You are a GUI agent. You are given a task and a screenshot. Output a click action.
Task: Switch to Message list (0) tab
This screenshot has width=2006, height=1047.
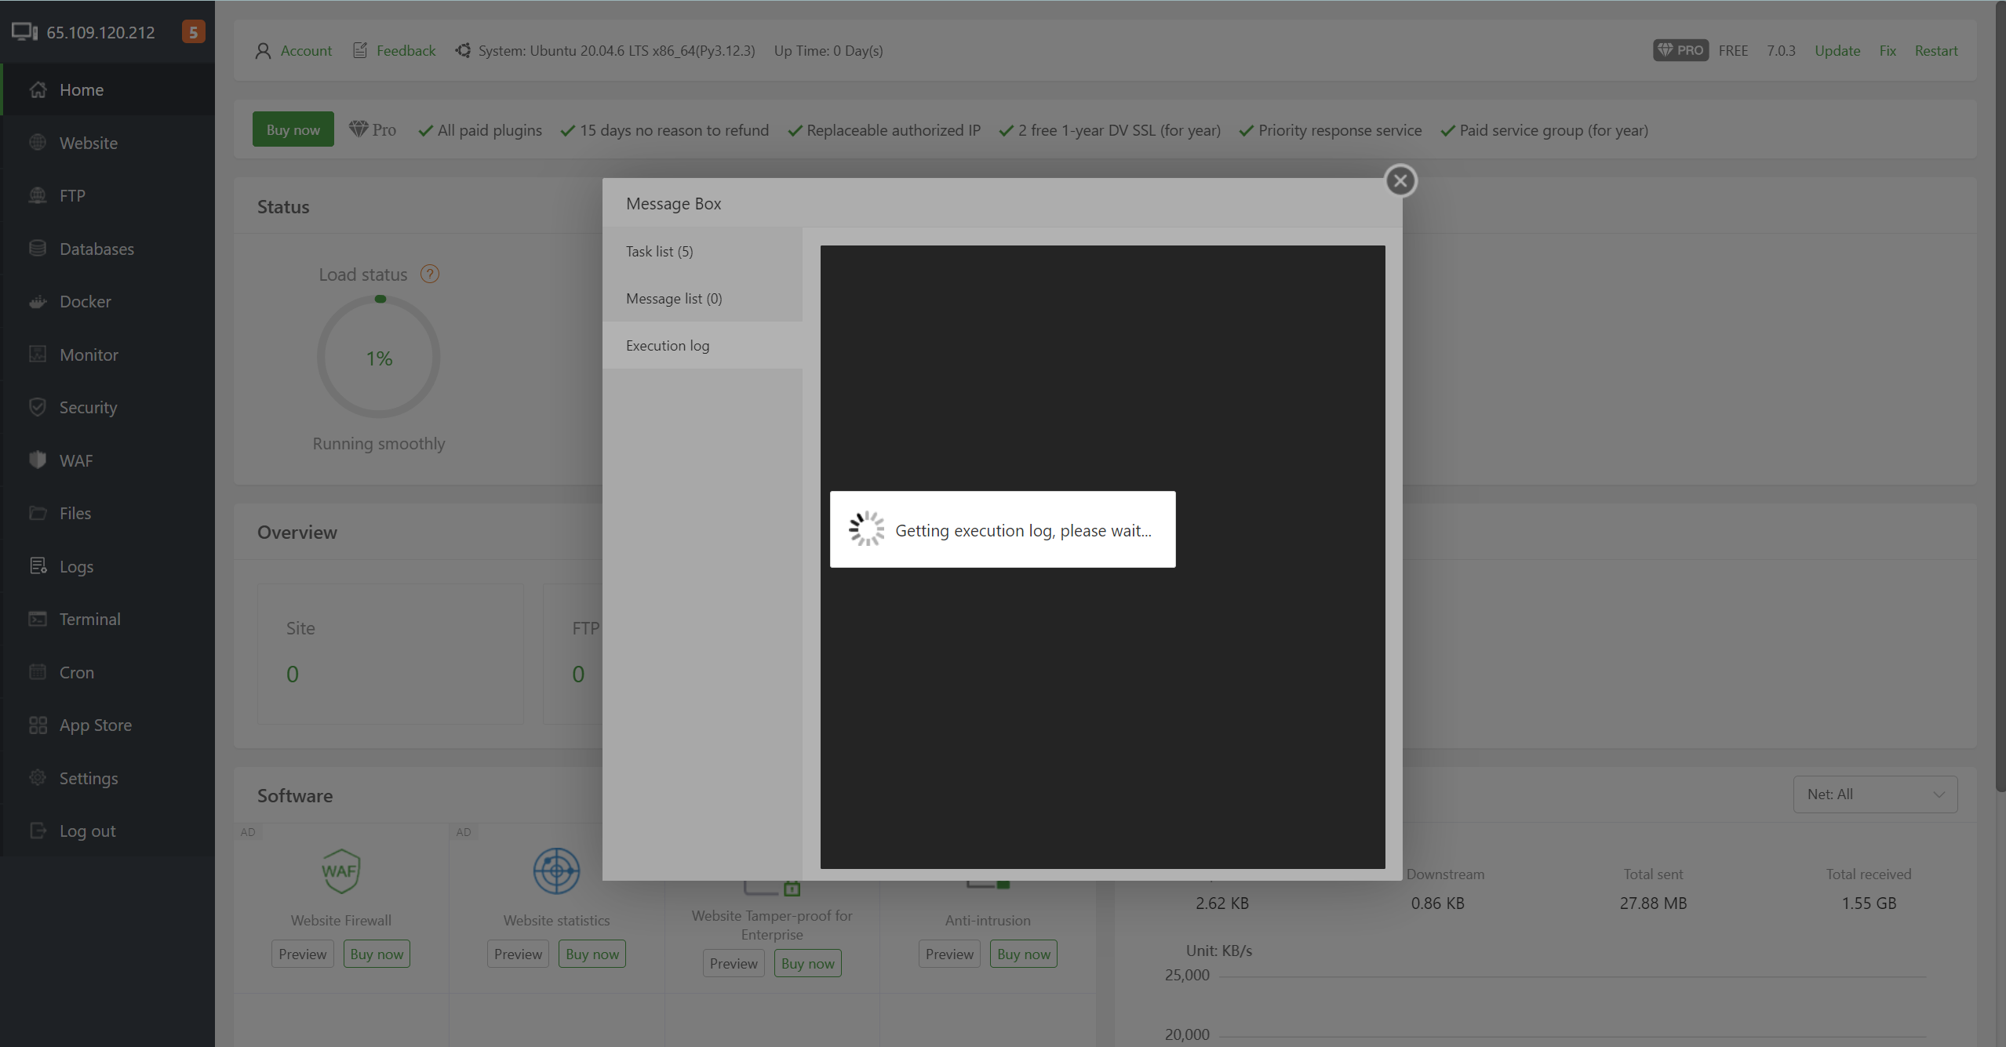coord(674,299)
